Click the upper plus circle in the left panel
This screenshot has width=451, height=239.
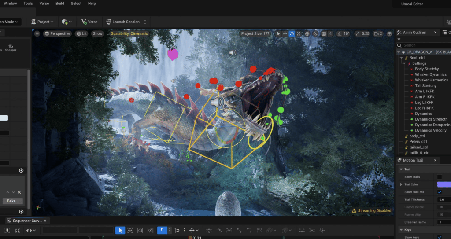21,170
